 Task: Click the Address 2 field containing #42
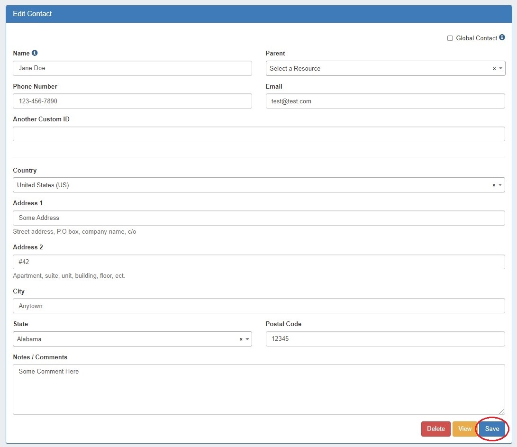pos(259,262)
